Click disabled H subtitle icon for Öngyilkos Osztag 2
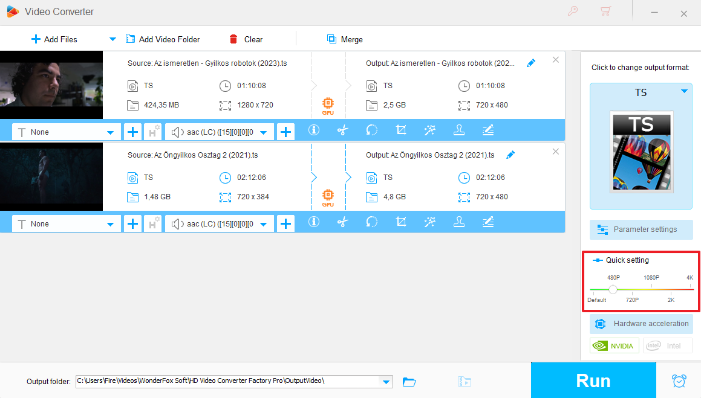The height and width of the screenshot is (398, 701). tap(152, 224)
